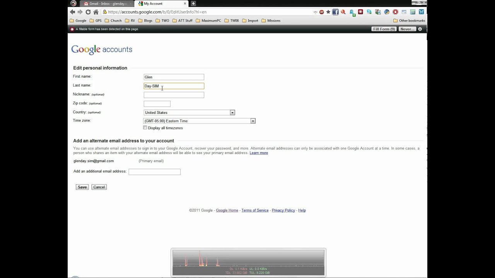
Task: Click the blue arrows extension icon at toolbar end
Action: point(422,12)
